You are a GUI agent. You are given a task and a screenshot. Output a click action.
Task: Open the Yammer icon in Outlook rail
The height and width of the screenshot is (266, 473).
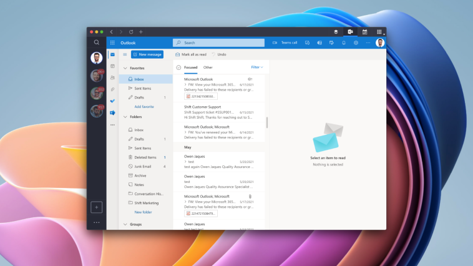pyautogui.click(x=112, y=112)
